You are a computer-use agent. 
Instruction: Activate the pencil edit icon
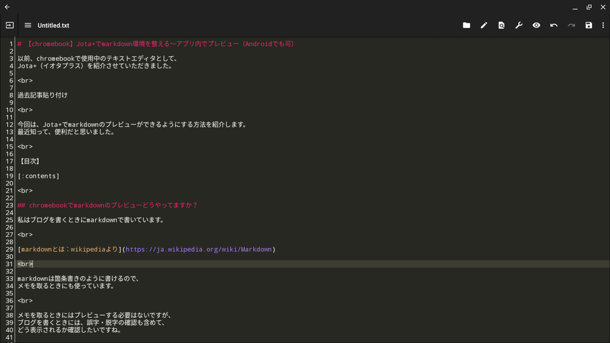point(484,25)
